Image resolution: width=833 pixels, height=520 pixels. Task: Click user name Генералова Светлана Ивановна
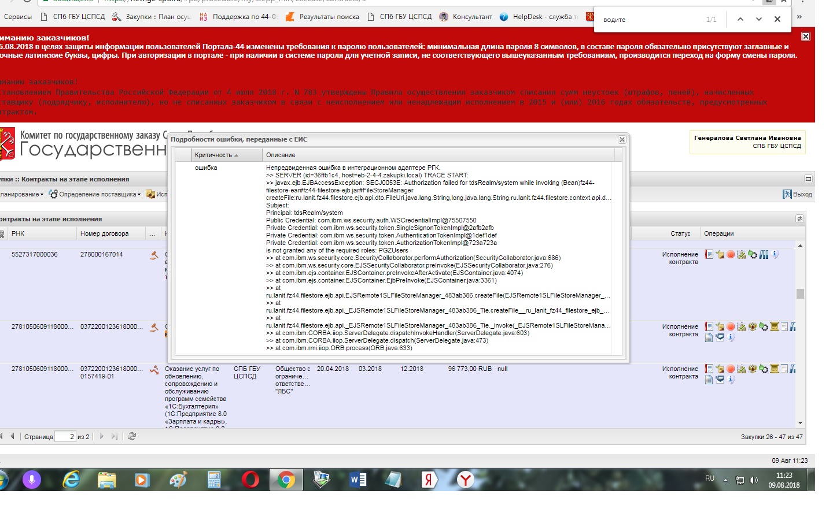747,138
